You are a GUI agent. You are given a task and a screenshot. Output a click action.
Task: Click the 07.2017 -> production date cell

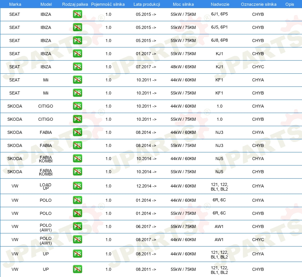pos(146,67)
